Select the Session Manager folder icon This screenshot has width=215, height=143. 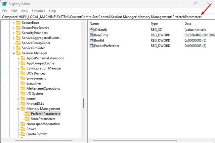point(18,53)
